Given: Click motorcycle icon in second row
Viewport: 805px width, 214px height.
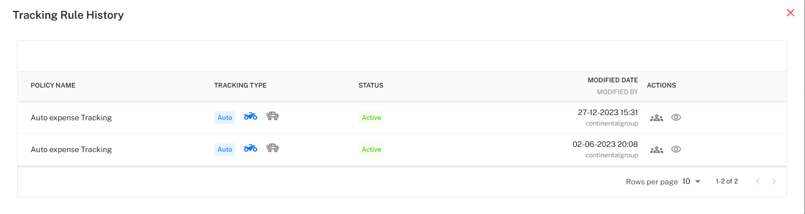Looking at the screenshot, I should pyautogui.click(x=250, y=148).
